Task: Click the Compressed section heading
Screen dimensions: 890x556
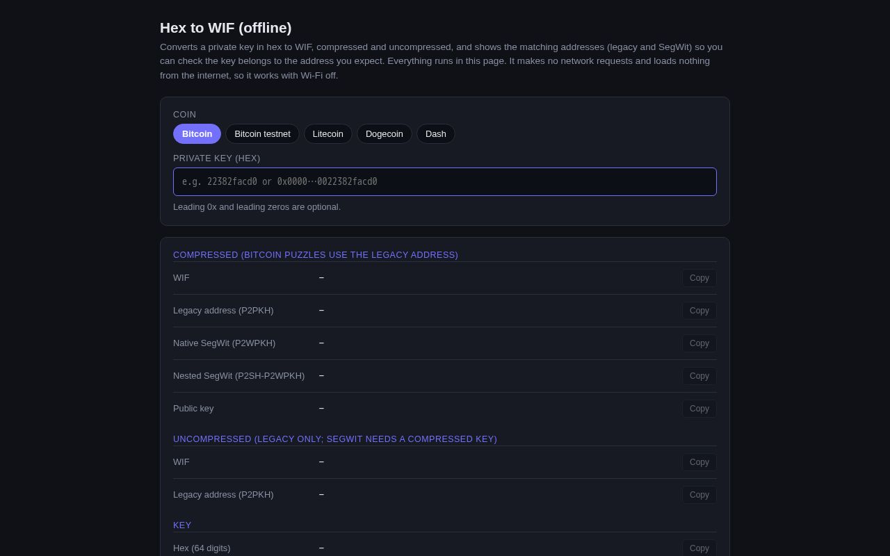Action: pos(316,255)
